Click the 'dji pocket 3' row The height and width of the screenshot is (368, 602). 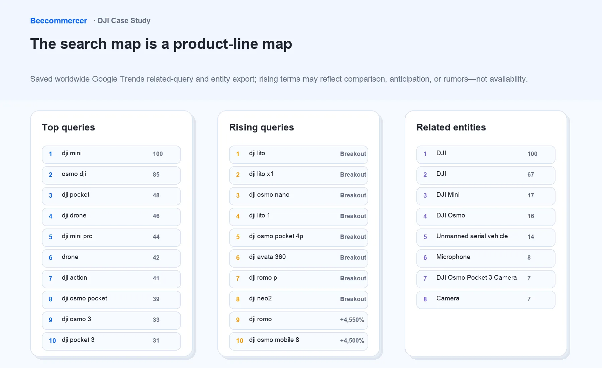111,341
